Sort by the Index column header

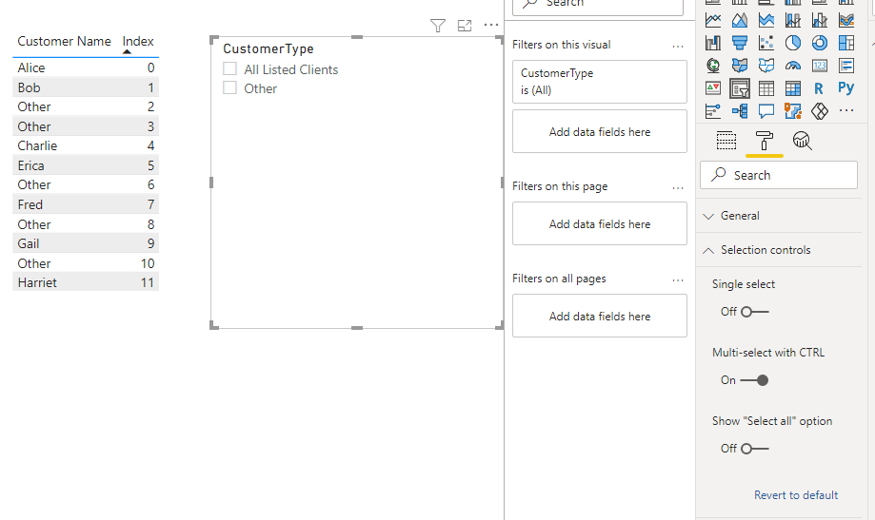138,41
